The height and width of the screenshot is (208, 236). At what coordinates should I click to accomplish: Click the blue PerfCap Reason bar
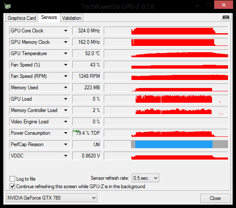[x=174, y=144]
